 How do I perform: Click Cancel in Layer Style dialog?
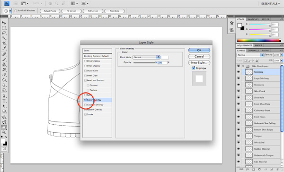point(199,56)
